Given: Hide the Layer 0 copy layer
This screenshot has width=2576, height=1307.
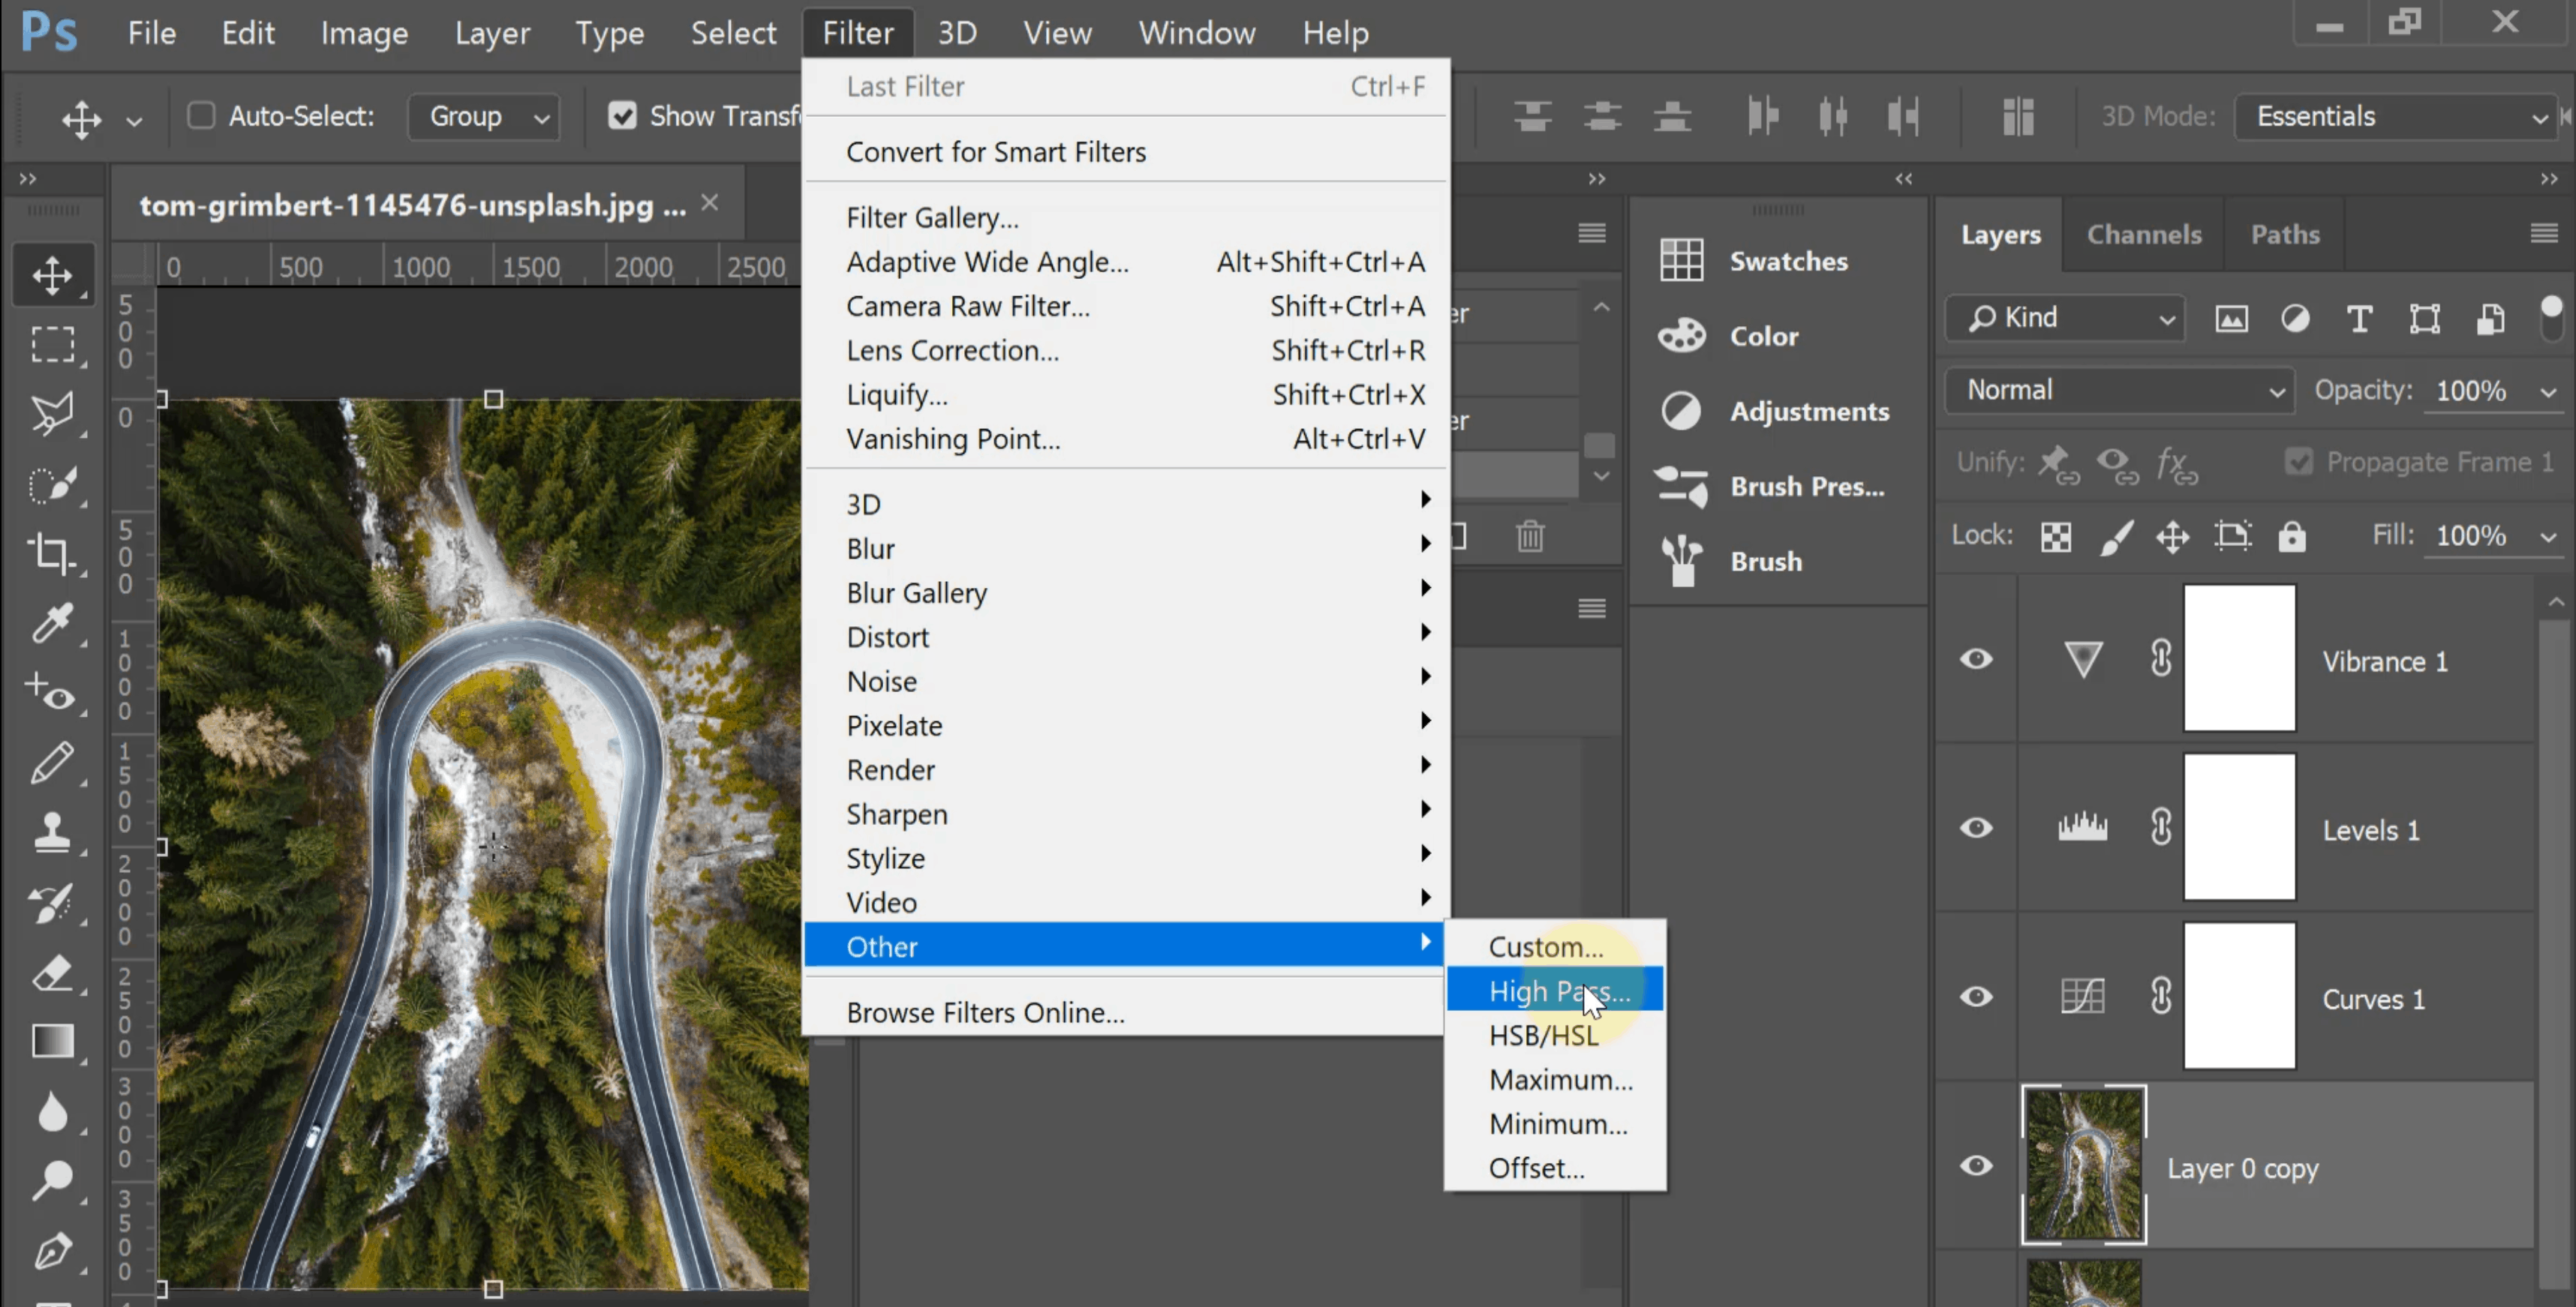Looking at the screenshot, I should [x=1976, y=1166].
